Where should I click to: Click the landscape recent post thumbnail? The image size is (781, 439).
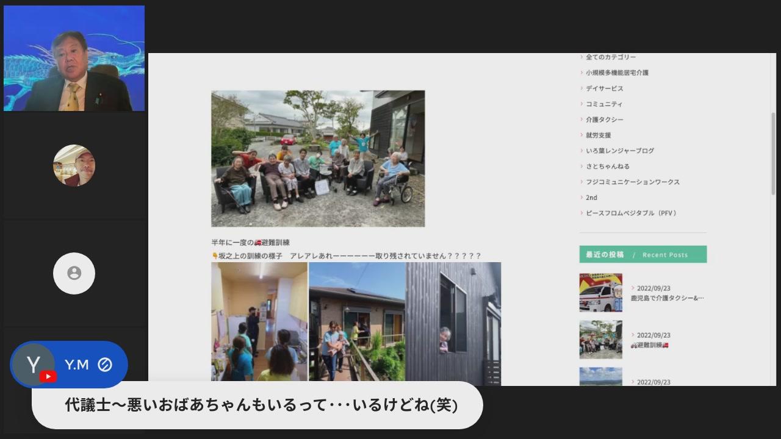[x=601, y=376]
